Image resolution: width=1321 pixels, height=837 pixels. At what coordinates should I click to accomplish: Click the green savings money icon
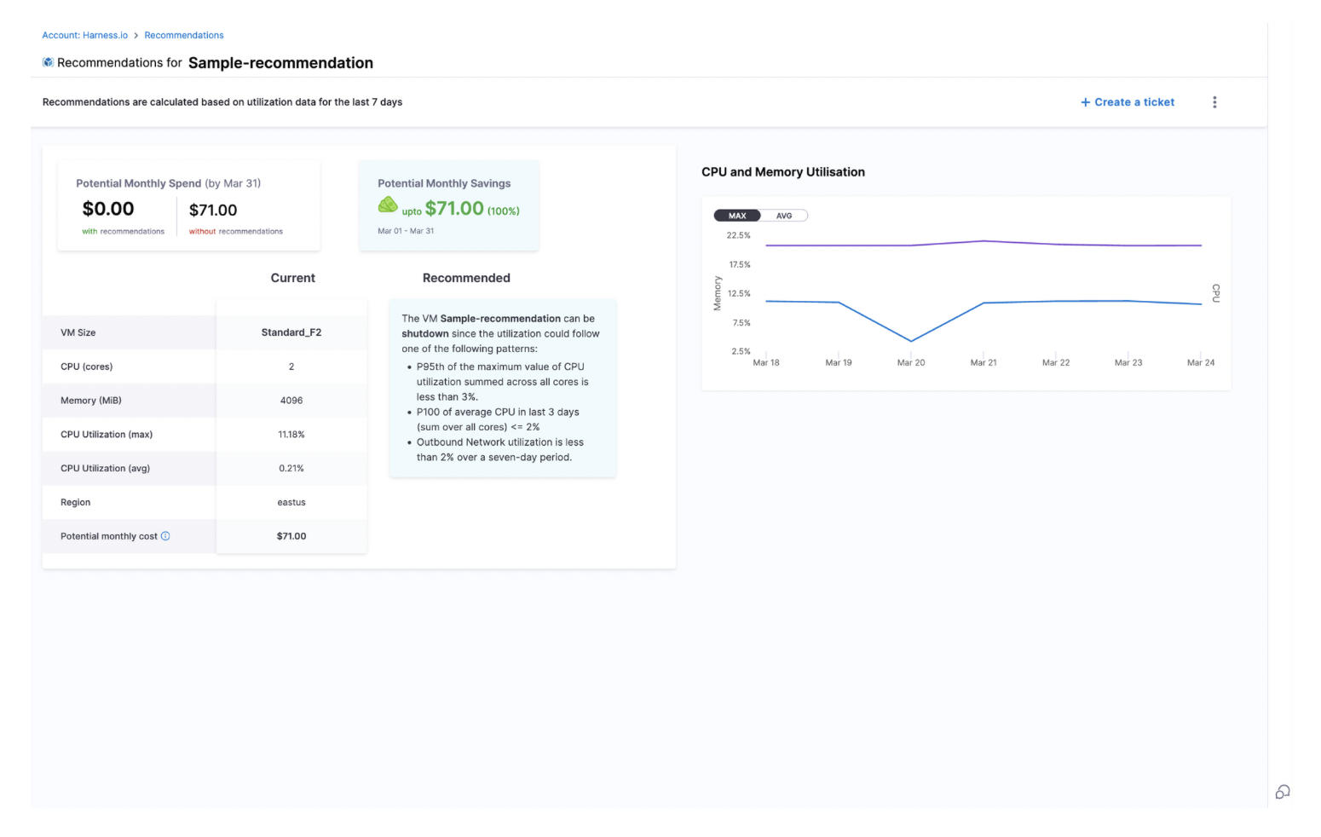(x=388, y=205)
